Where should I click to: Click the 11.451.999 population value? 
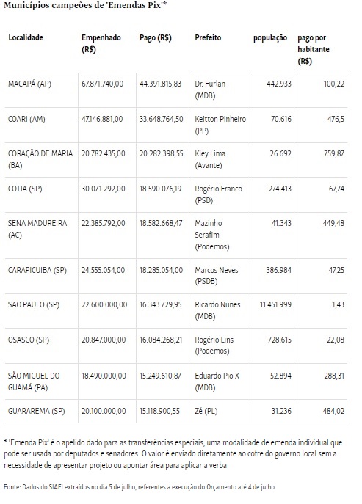[275, 304]
